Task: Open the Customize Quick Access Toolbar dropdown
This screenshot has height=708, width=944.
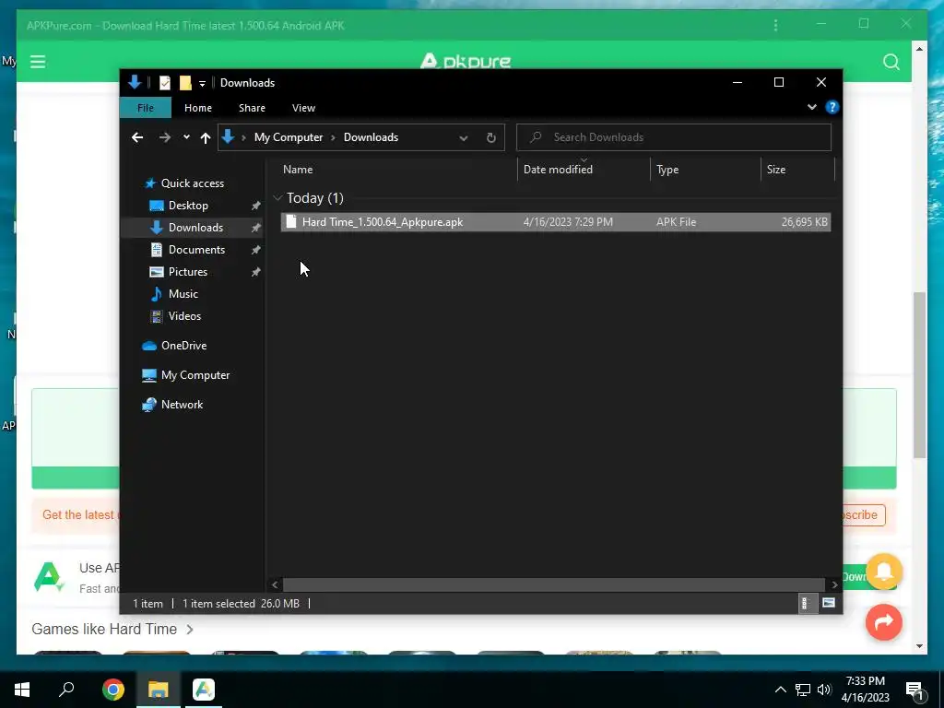Action: (x=202, y=83)
